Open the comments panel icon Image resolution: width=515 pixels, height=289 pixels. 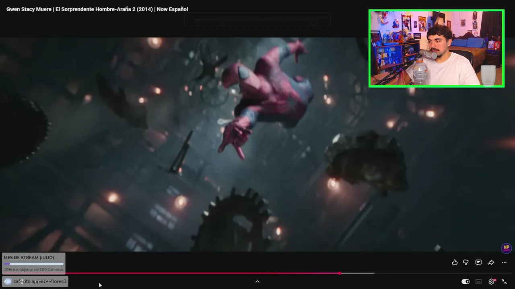click(478, 263)
